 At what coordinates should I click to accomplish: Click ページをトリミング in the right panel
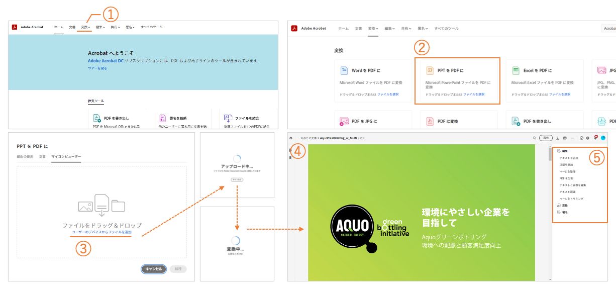pyautogui.click(x=571, y=199)
